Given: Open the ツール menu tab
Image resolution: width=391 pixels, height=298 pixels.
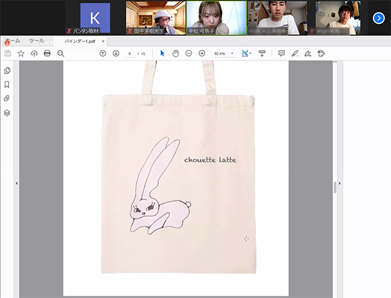Looking at the screenshot, I should coord(36,41).
